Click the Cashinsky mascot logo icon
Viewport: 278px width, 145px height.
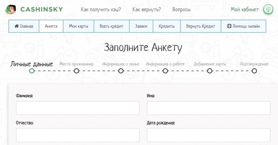(10, 9)
